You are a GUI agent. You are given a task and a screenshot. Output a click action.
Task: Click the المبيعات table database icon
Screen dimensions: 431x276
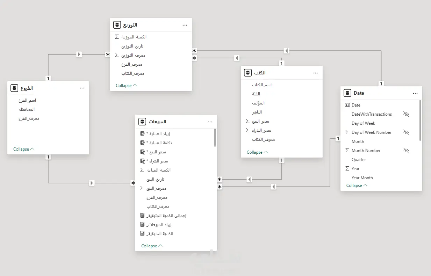pos(142,122)
